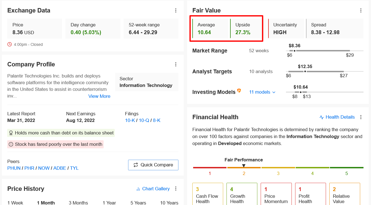Click the Fair Performance triangle pointer

244,166
